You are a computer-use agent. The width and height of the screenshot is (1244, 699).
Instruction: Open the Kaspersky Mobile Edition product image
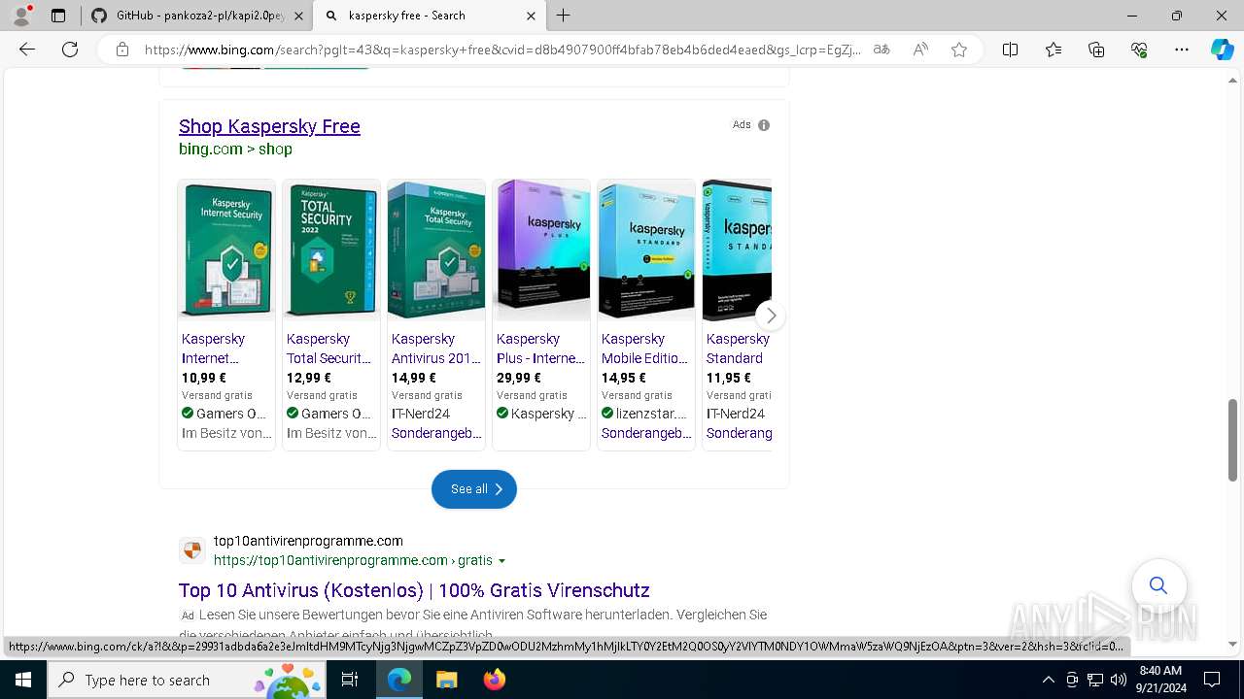click(x=646, y=250)
